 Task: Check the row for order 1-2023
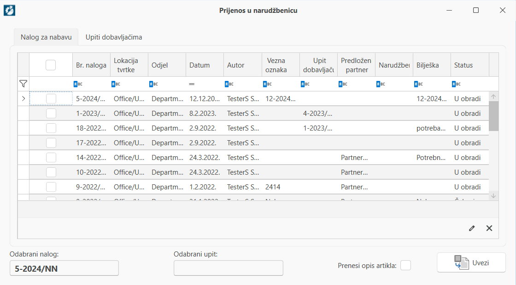pyautogui.click(x=51, y=113)
